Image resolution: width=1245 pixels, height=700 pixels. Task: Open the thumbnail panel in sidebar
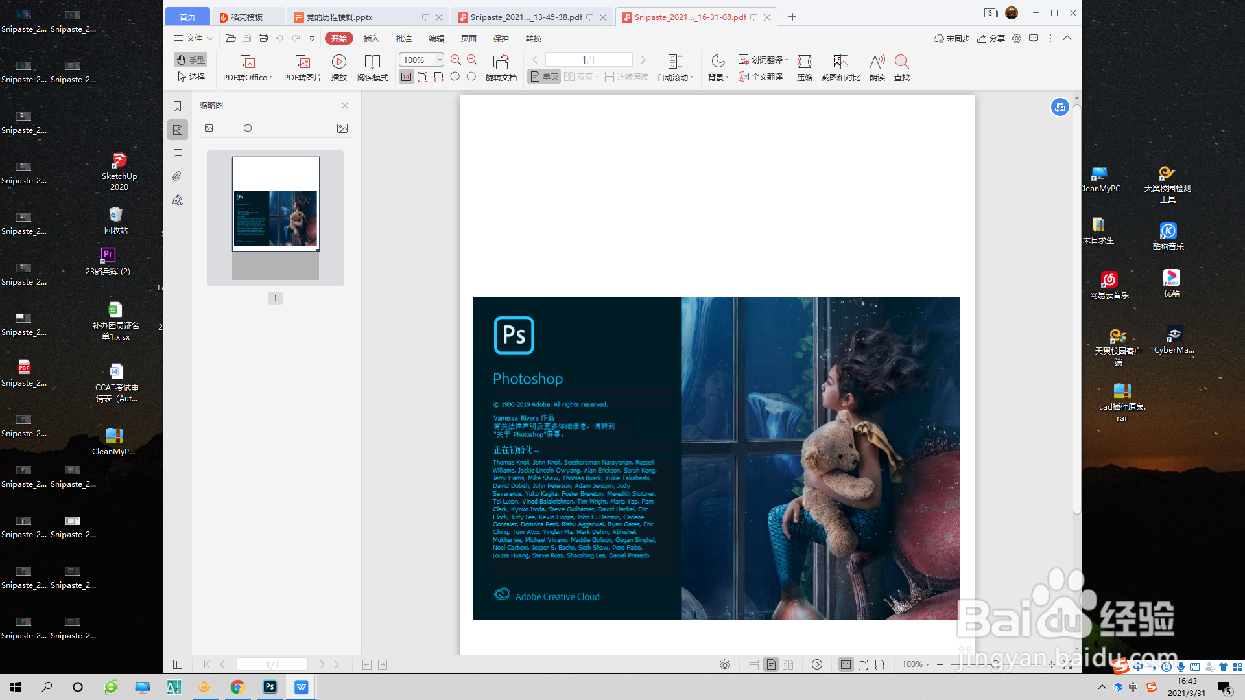click(x=177, y=130)
